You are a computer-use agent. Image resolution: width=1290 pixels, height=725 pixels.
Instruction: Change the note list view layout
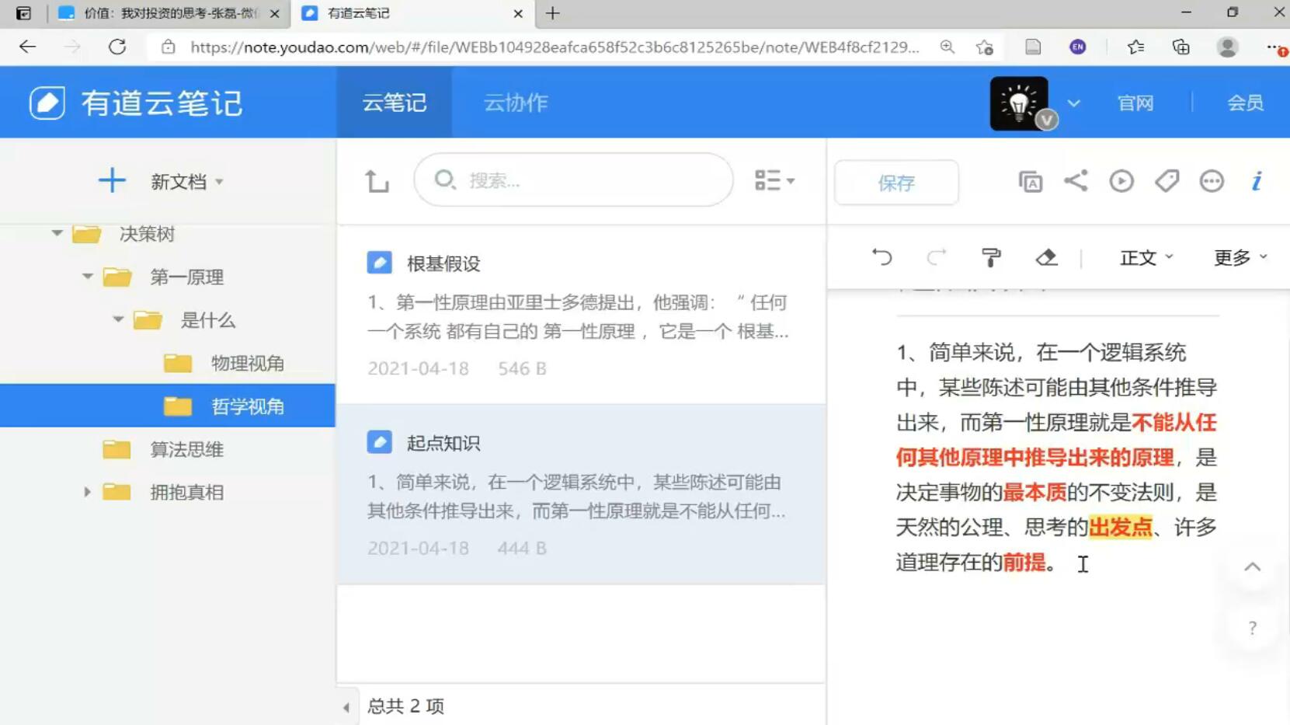tap(774, 180)
